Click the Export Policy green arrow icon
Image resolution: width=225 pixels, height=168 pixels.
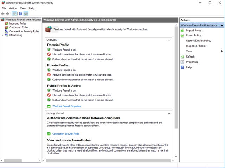click(182, 36)
